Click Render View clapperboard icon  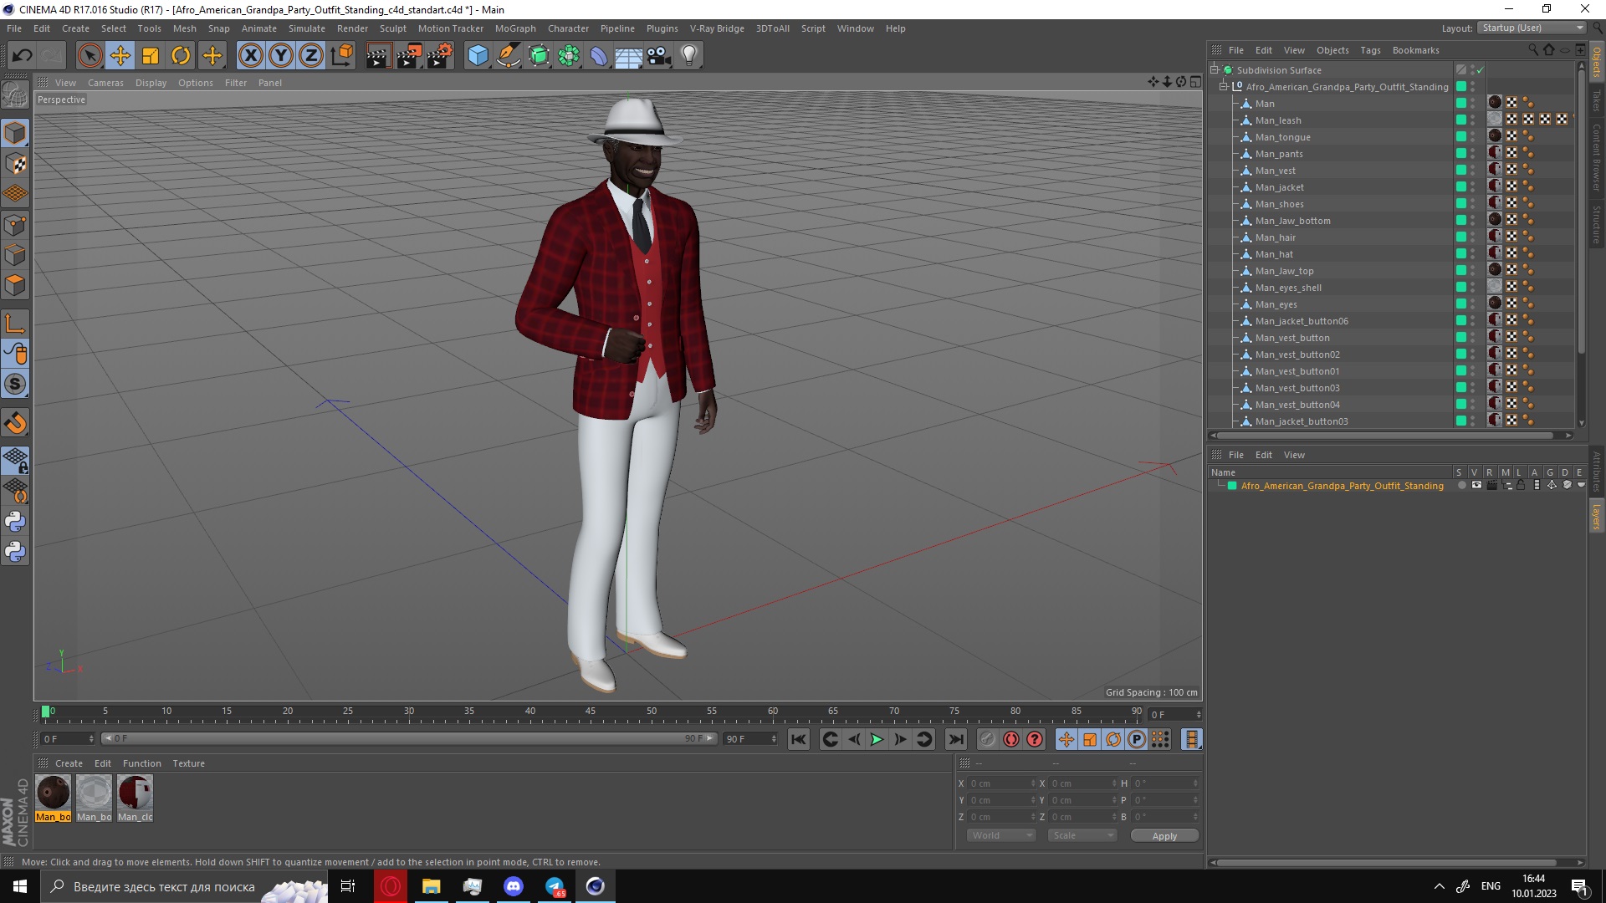click(378, 56)
